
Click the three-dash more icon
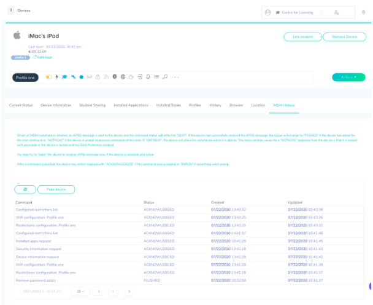pyautogui.click(x=175, y=77)
